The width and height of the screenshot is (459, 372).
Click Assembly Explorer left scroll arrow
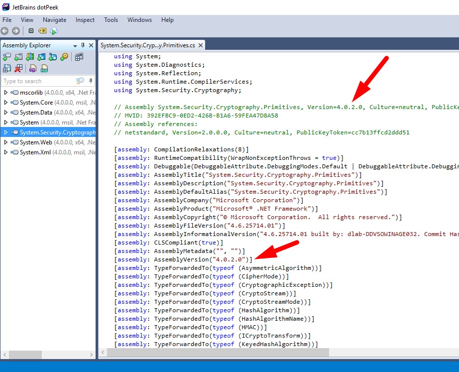(x=4, y=355)
